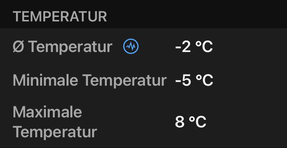Select the -2 °C average value
The image size is (287, 148).
point(194,47)
